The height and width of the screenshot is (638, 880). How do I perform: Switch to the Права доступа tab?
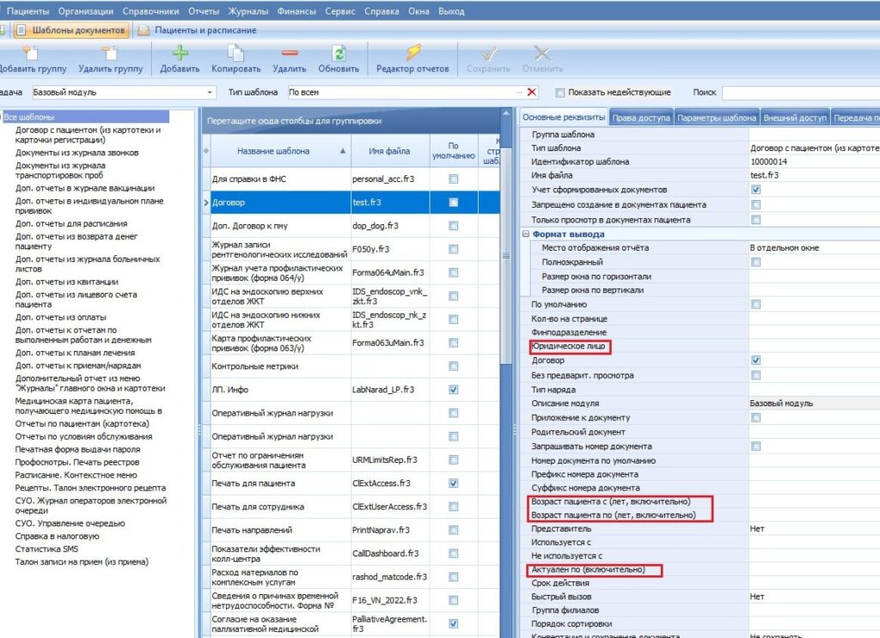[641, 118]
